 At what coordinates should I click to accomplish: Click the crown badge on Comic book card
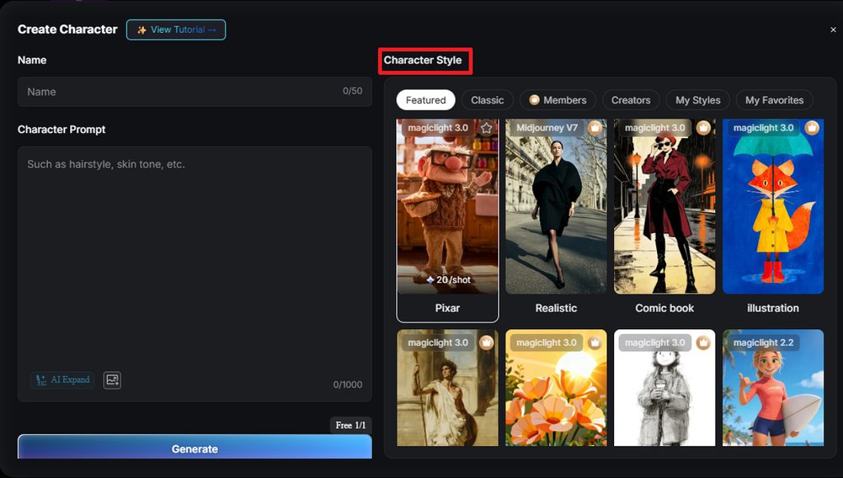703,128
